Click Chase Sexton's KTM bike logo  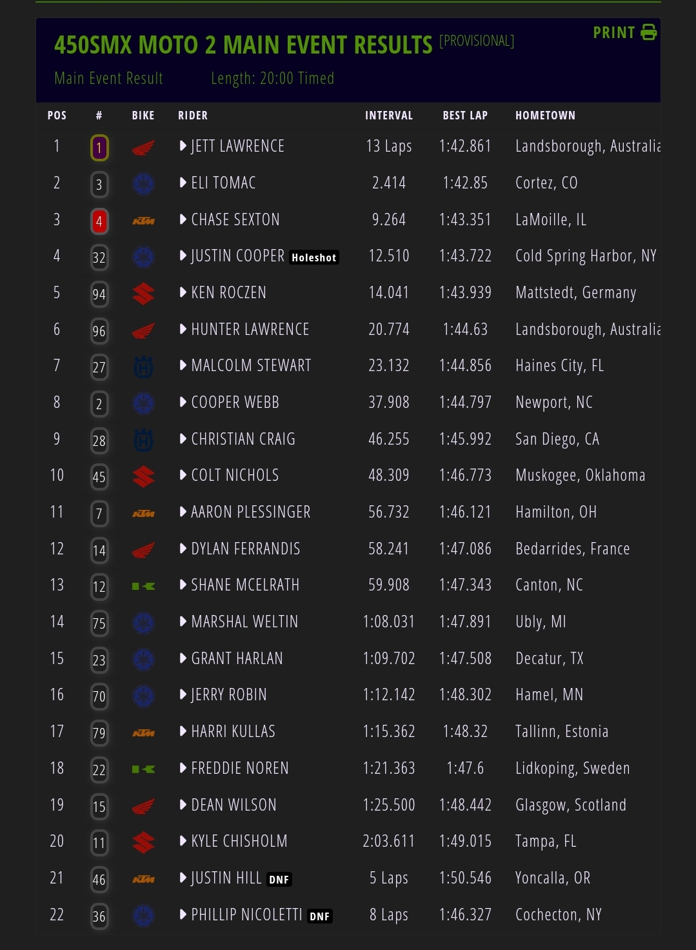pos(143,221)
